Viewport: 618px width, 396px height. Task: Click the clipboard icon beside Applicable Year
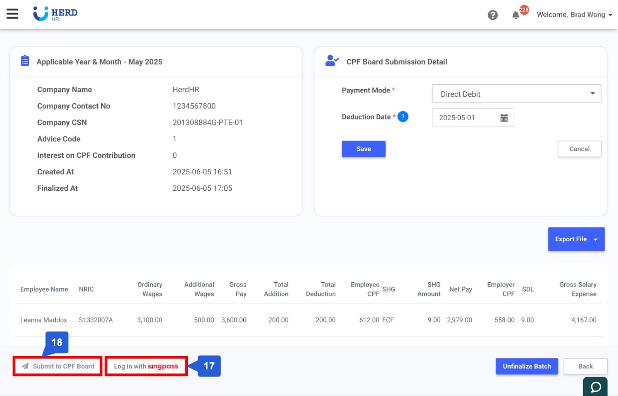(24, 60)
